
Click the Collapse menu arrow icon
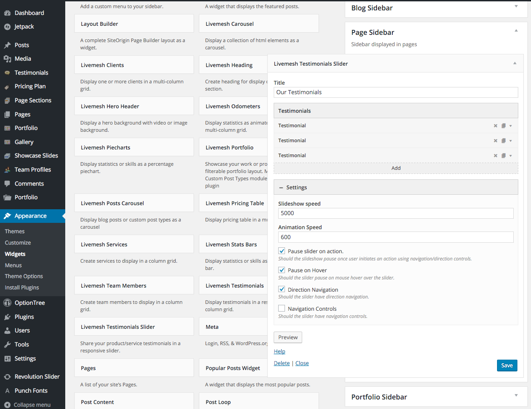(x=7, y=405)
